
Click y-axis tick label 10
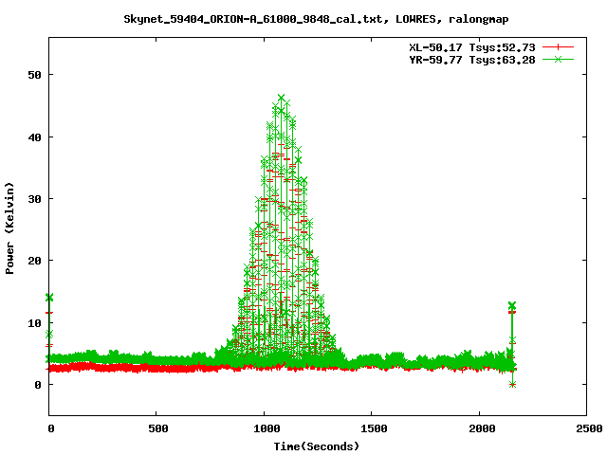pos(34,322)
